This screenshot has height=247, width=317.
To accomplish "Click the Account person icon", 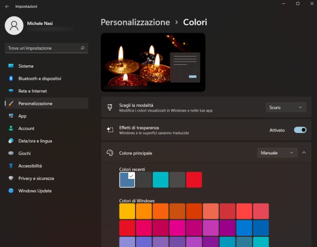I will (11, 128).
